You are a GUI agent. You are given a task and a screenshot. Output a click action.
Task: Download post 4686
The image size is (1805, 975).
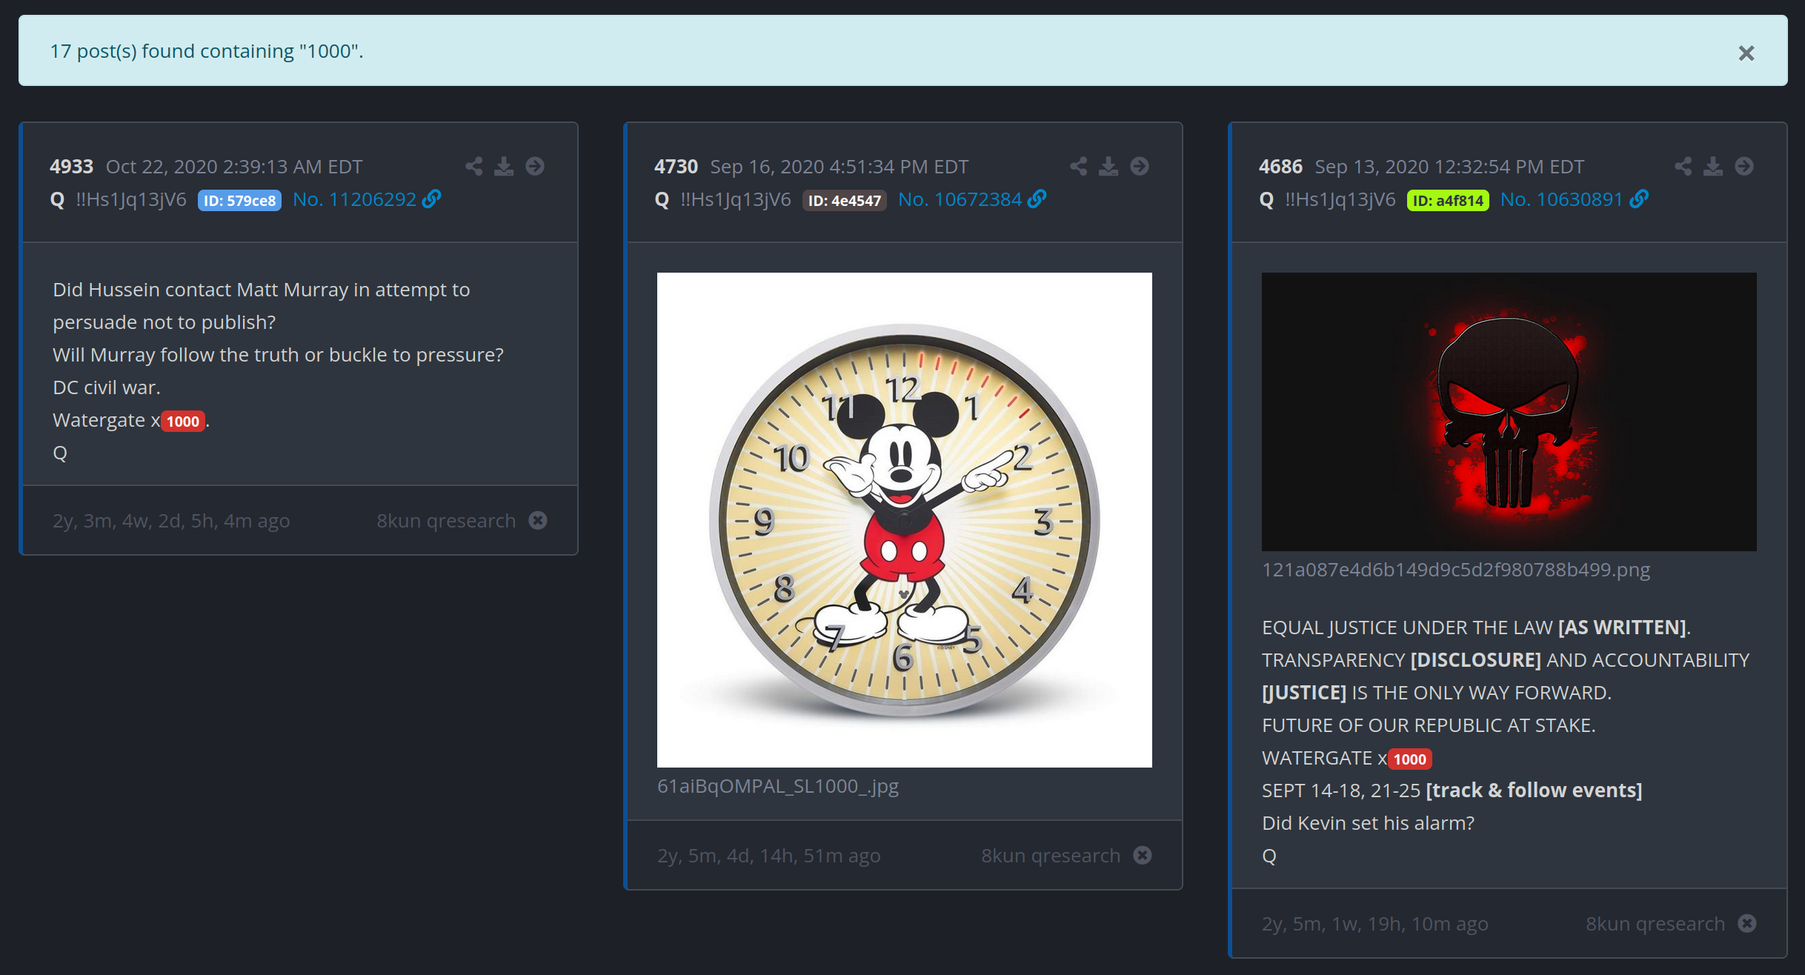1713,166
